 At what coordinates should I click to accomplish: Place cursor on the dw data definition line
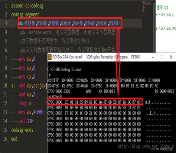69,23
